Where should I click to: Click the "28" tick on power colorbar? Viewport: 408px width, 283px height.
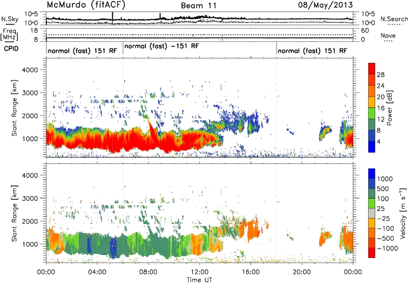click(x=380, y=75)
